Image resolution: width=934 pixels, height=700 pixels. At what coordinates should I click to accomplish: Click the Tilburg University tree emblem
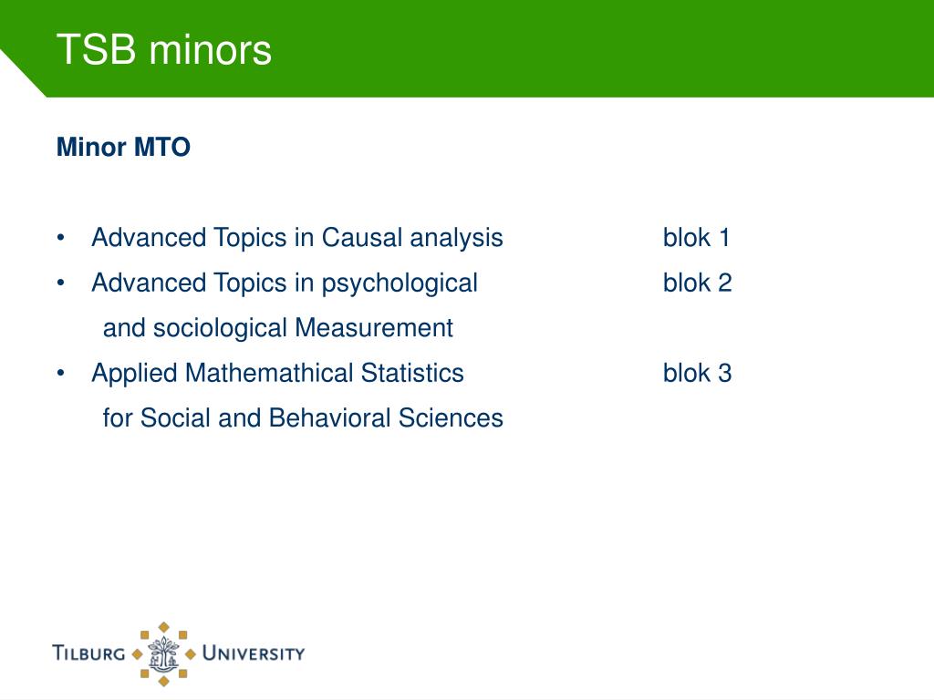tap(164, 654)
